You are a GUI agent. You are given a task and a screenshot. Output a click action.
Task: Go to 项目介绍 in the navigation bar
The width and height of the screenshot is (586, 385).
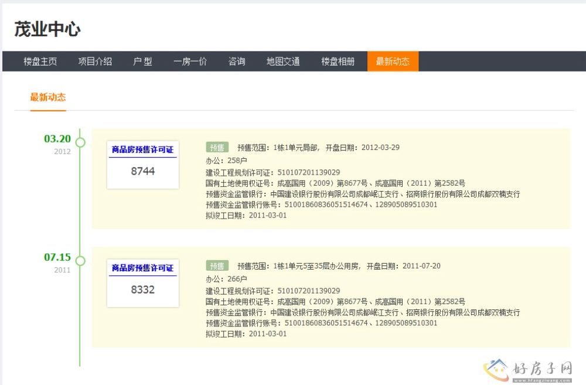pyautogui.click(x=95, y=62)
